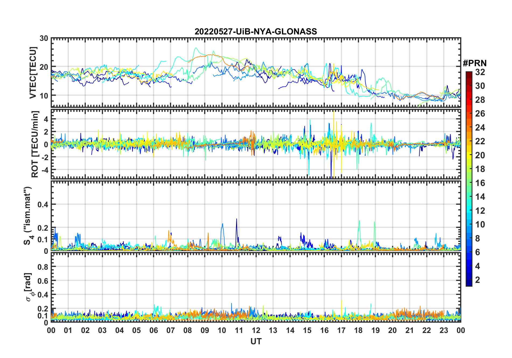Image resolution: width=512 pixels, height=358 pixels.
Task: Click the colorbar tick label 16
Action: point(480,183)
